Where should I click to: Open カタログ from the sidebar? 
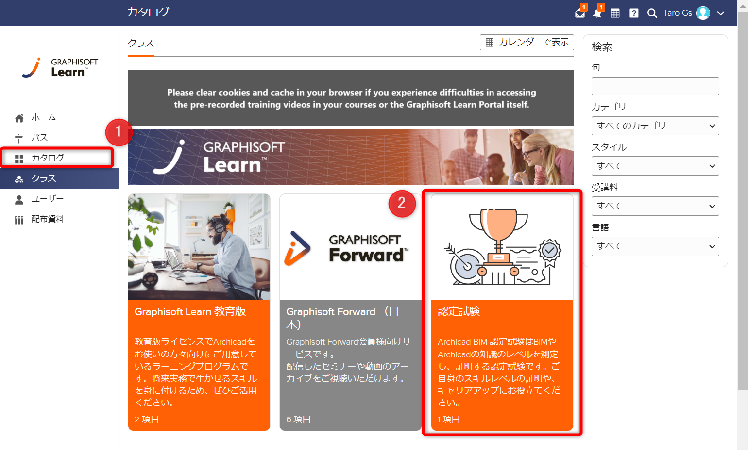tap(59, 158)
